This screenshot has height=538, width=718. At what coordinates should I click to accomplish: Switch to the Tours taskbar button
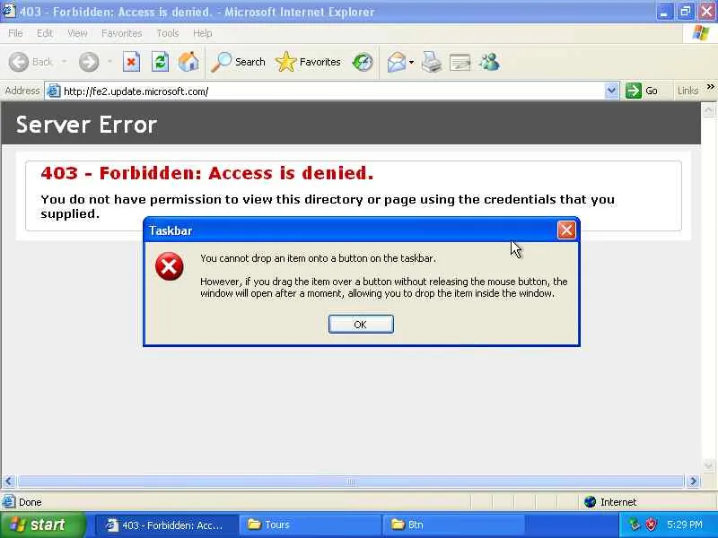click(310, 525)
